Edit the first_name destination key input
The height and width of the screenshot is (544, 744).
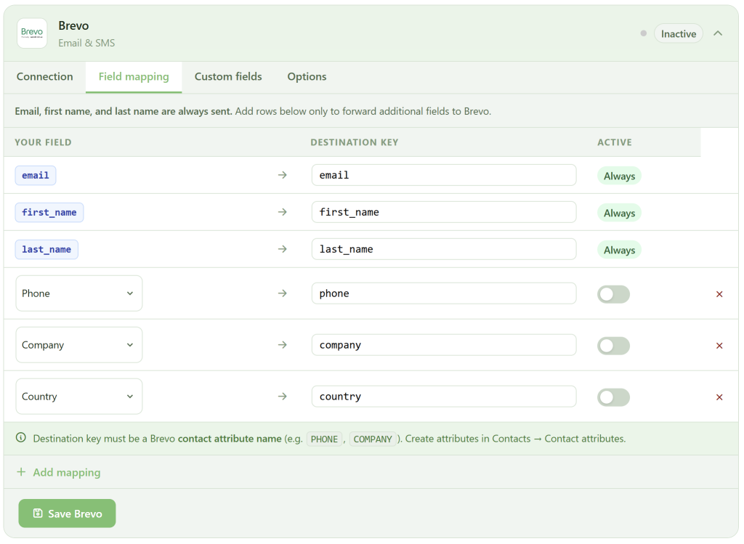(444, 212)
